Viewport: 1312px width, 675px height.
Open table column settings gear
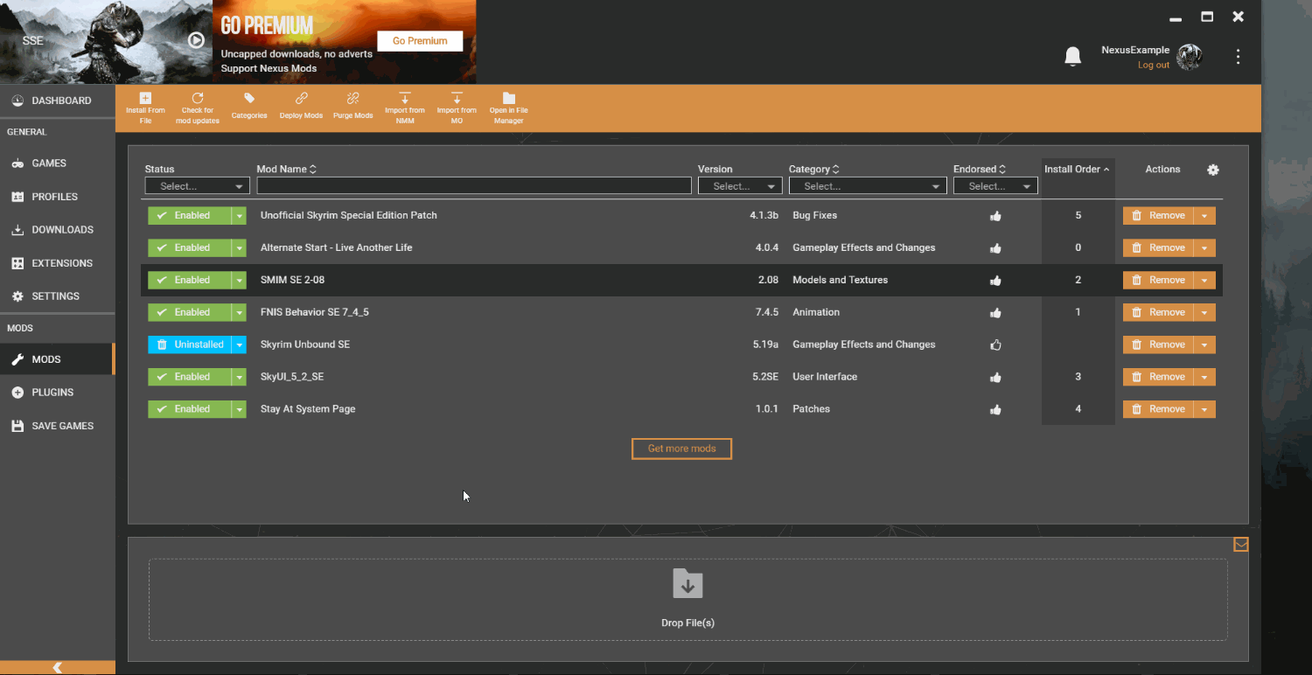point(1212,170)
